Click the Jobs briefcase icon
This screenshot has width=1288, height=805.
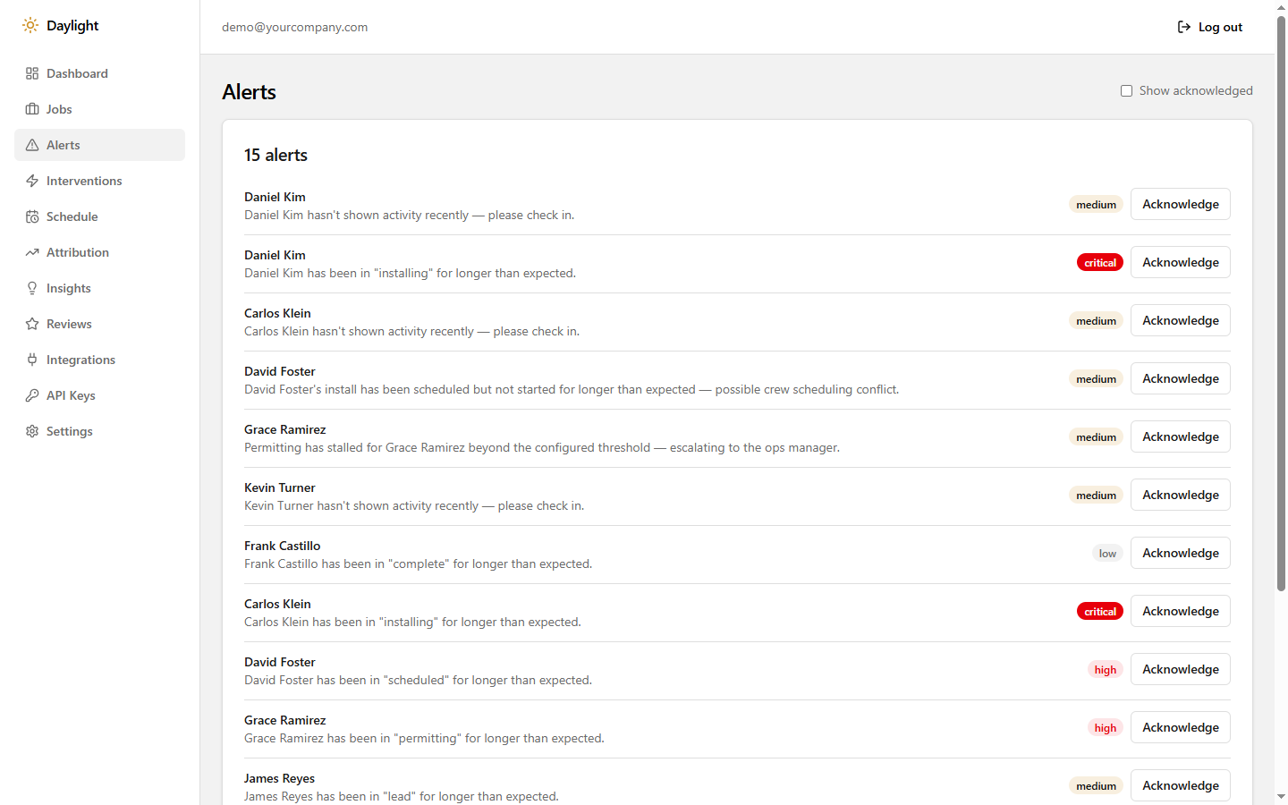point(32,109)
